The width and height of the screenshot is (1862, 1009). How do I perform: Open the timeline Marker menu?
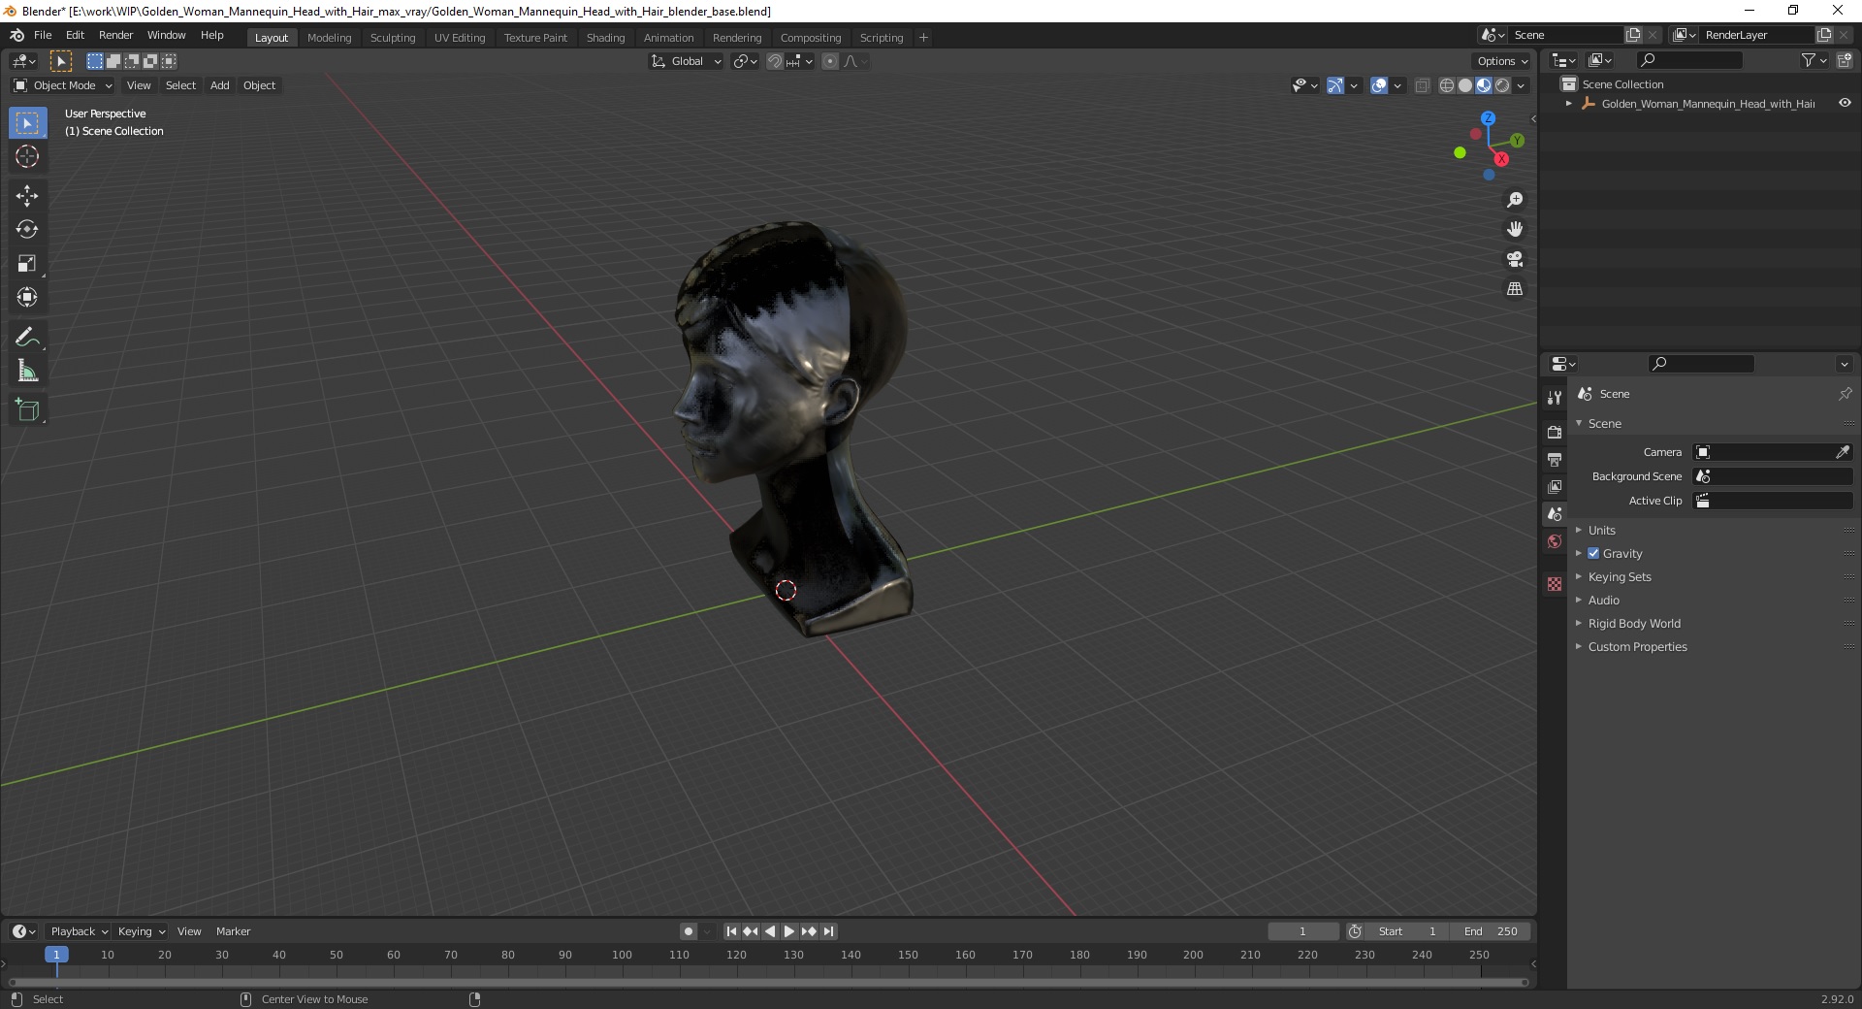click(233, 931)
